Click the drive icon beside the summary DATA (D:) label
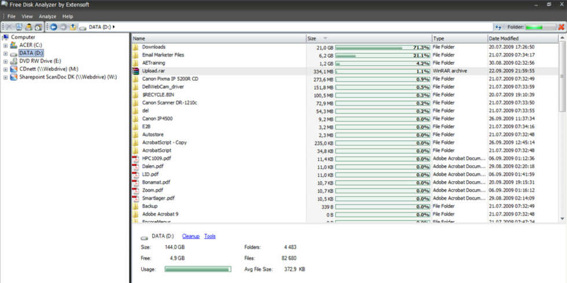 click(x=145, y=237)
